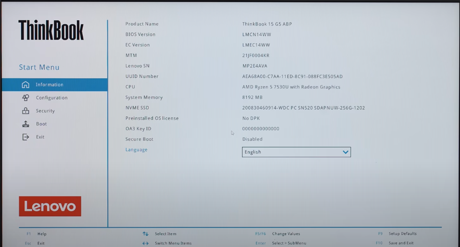This screenshot has height=247, width=460.
Task: Click the Language setting label
Action: pyautogui.click(x=137, y=150)
